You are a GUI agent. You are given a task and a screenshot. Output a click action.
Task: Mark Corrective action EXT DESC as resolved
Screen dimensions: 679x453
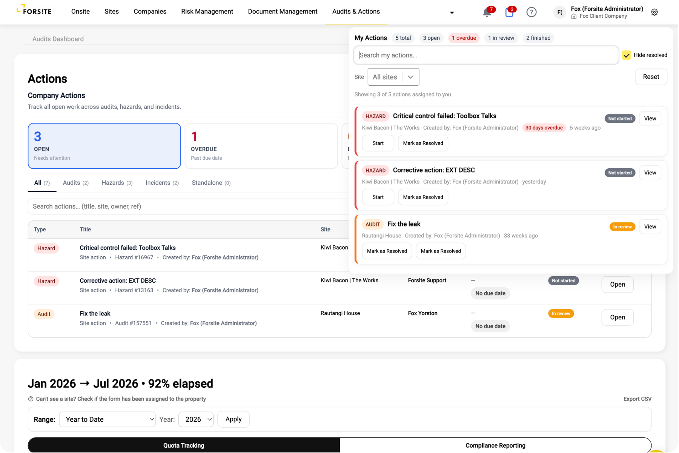click(423, 197)
